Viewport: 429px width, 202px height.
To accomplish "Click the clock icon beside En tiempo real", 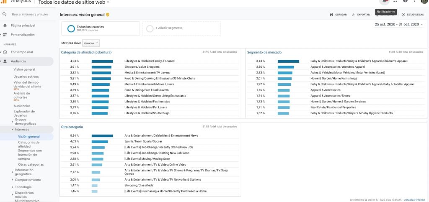I will click(x=5, y=52).
